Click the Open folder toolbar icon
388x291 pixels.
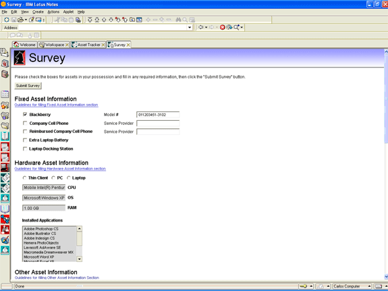20,20
